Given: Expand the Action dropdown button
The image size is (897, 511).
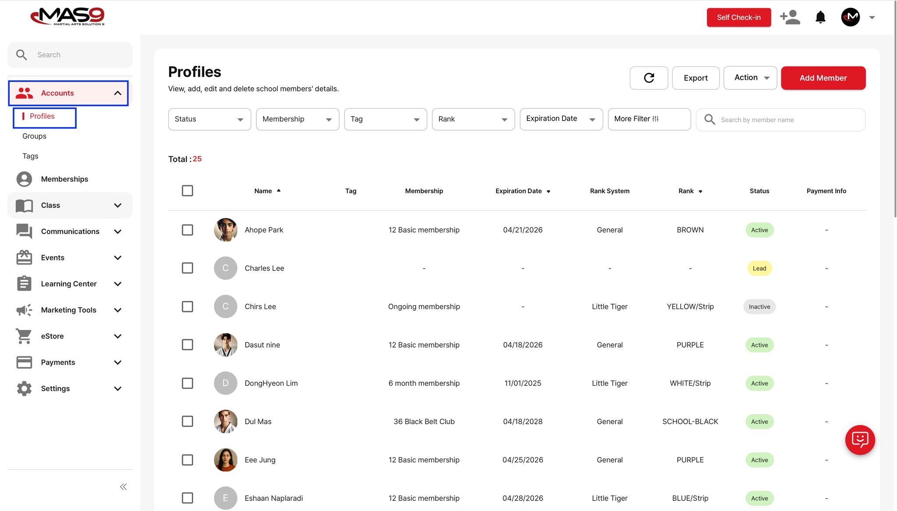Looking at the screenshot, I should [750, 78].
